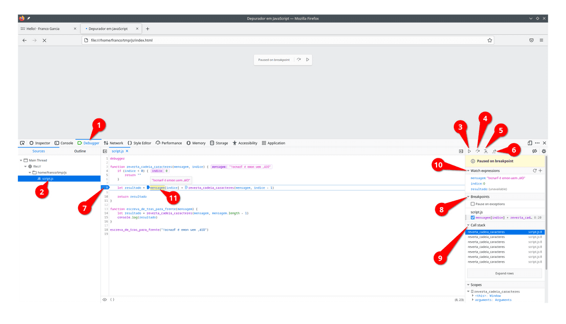Click the Expand rows button

pos(505,273)
